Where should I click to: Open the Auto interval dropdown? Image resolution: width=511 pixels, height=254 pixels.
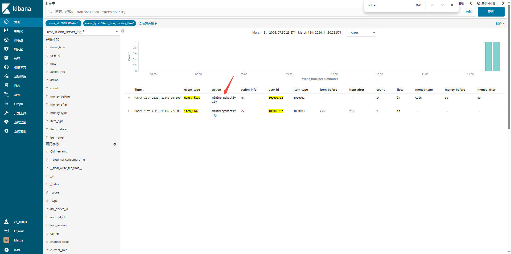361,33
